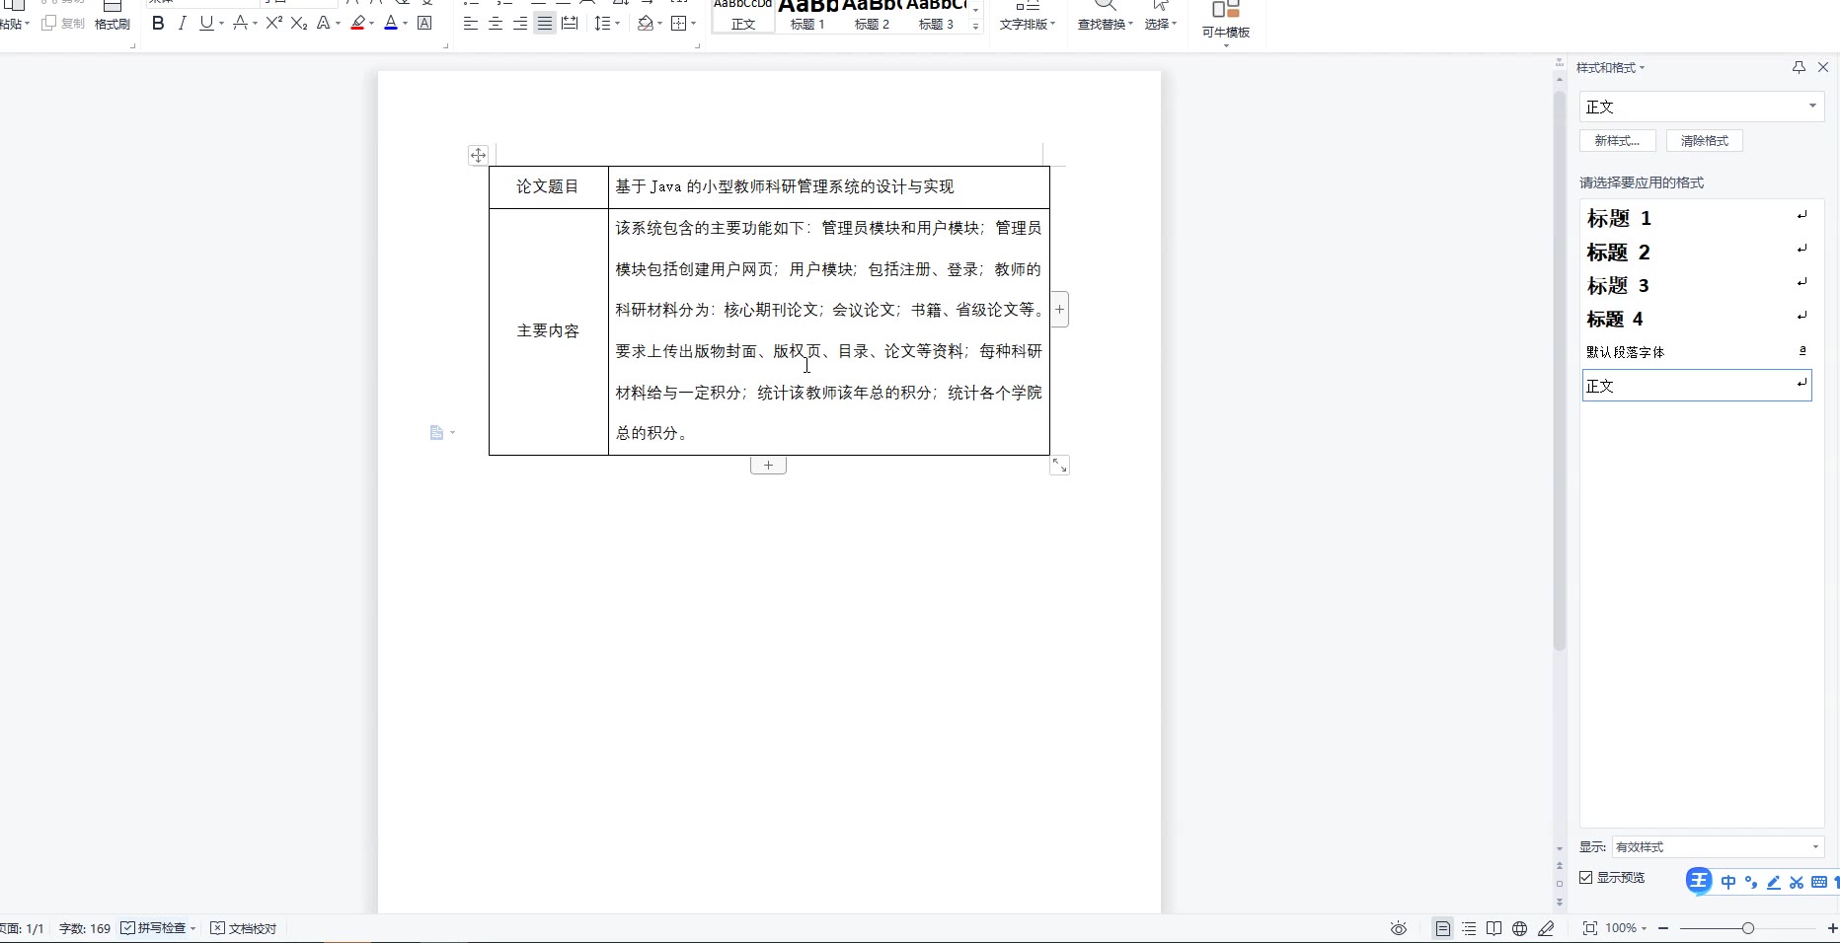This screenshot has height=943, width=1840.
Task: Click the 字数: 169 word count
Action: [x=85, y=928]
